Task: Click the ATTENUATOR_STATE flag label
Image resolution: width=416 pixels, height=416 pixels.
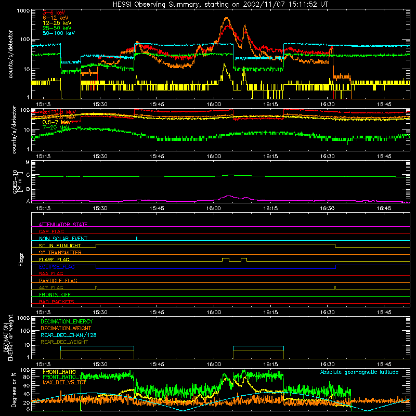Action: coord(63,225)
